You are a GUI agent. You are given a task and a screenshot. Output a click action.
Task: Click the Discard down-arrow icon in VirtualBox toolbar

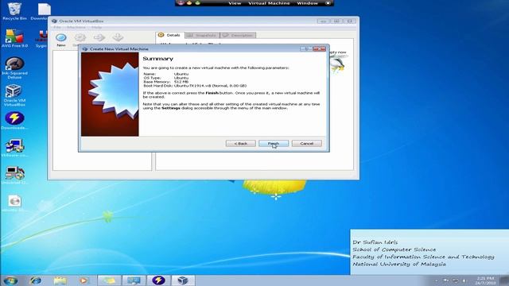(x=118, y=38)
